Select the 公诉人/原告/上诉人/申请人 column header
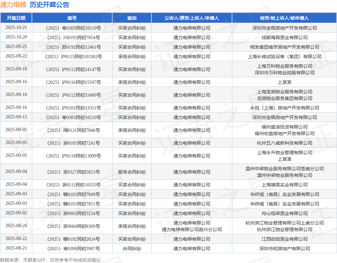The width and height of the screenshot is (337, 263). (192, 18)
